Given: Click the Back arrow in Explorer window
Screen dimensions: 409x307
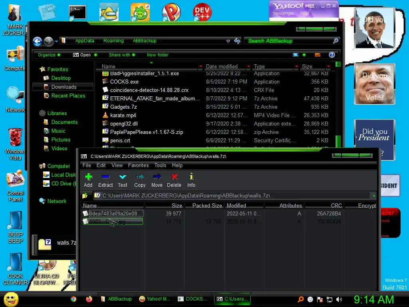Looking at the screenshot, I should [x=37, y=41].
